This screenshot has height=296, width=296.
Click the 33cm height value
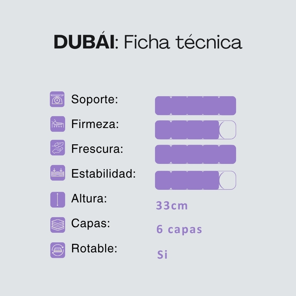(x=172, y=205)
